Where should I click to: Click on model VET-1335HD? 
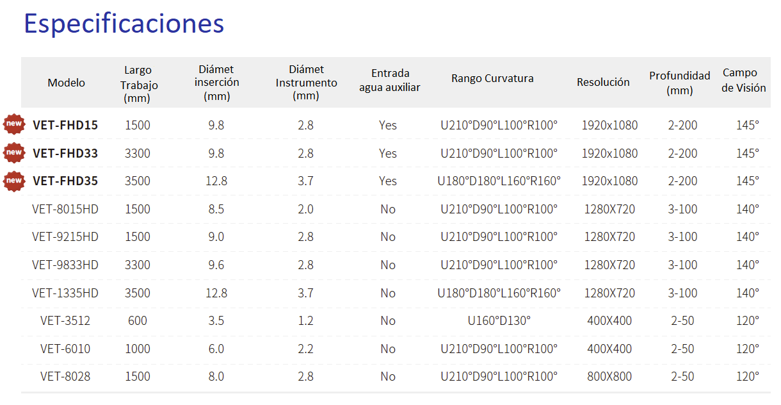tap(65, 293)
